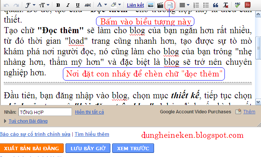The image size is (261, 157).
Task: Expand Tuỳ chọn Bài đăng options
Action: point(28,121)
